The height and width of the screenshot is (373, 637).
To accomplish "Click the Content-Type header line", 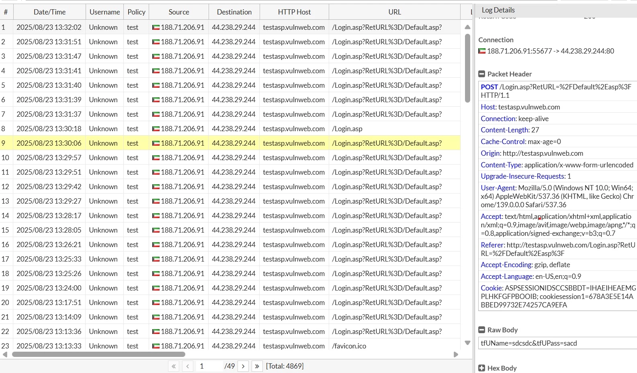I will 557,165.
